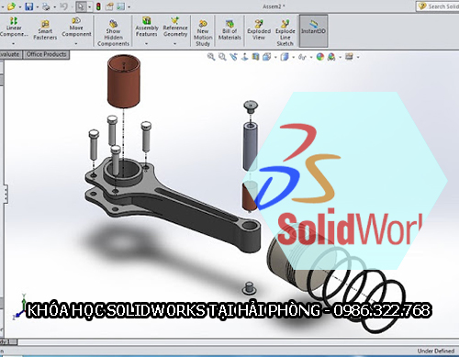Click the Section View icon
This screenshot has height=357, width=459.
click(x=255, y=57)
